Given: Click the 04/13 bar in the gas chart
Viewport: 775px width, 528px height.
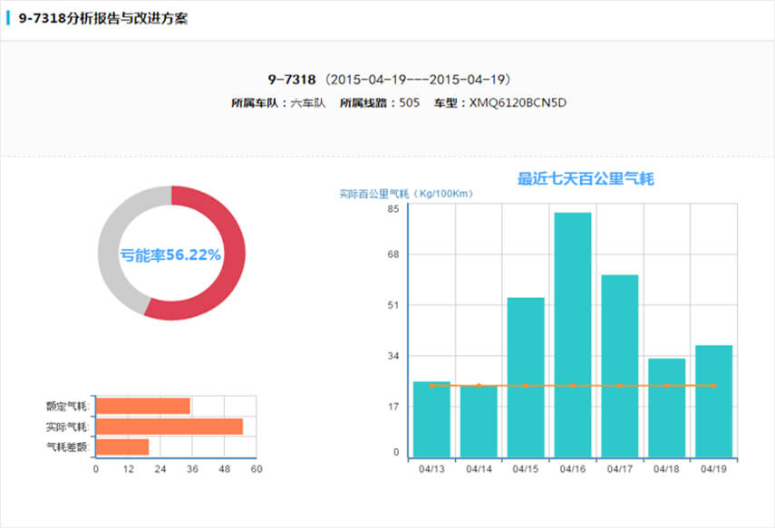Looking at the screenshot, I should tap(431, 419).
